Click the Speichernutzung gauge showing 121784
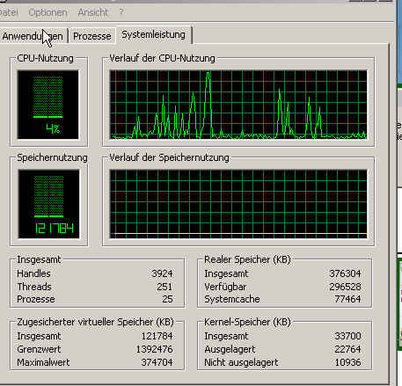Image resolution: width=402 pixels, height=386 pixels. coord(48,204)
